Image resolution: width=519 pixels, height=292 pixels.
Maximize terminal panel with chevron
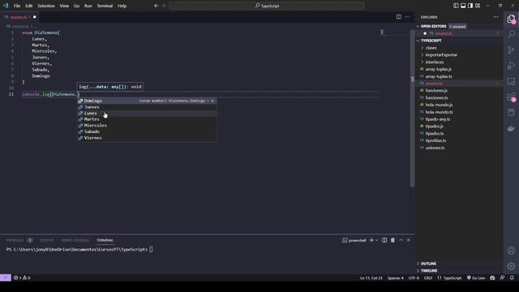pyautogui.click(x=401, y=240)
